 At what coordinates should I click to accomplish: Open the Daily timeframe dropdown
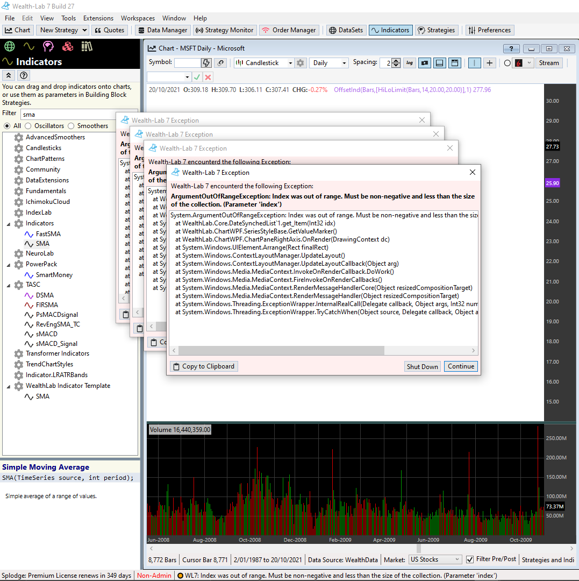click(328, 63)
